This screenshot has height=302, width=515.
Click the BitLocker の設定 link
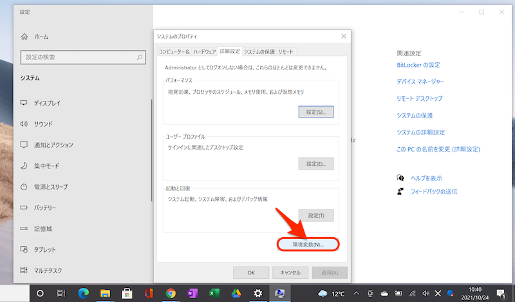[x=418, y=65]
